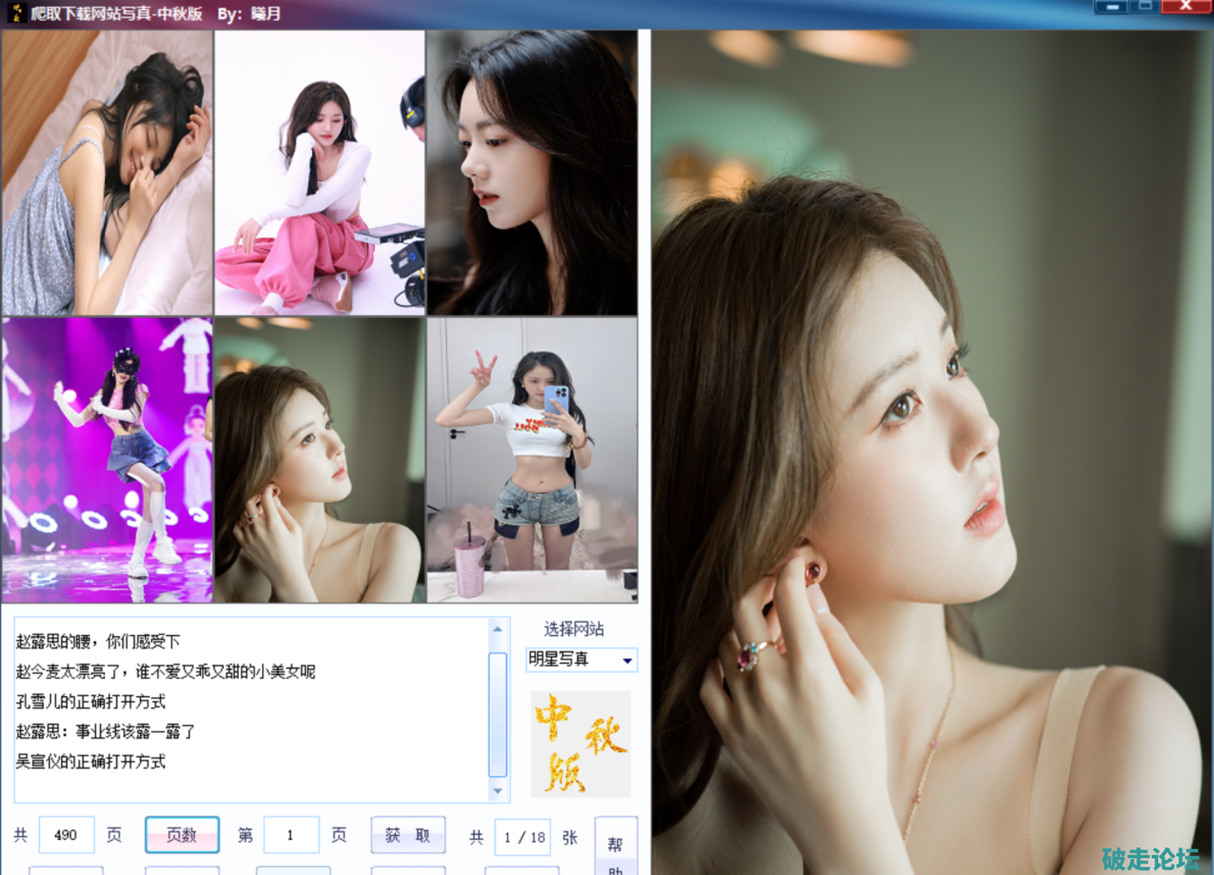Select list item 孔雪儿的正确打开方式
1214x875 pixels.
pyautogui.click(x=91, y=701)
